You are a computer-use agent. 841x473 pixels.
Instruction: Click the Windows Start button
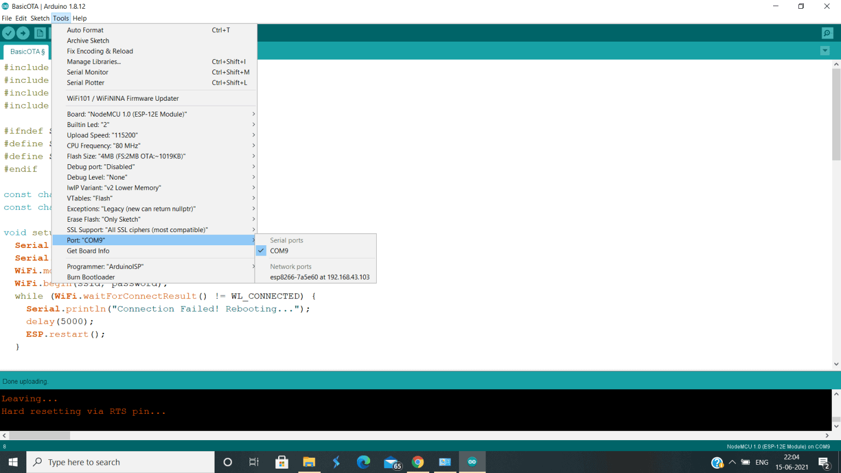tap(13, 462)
